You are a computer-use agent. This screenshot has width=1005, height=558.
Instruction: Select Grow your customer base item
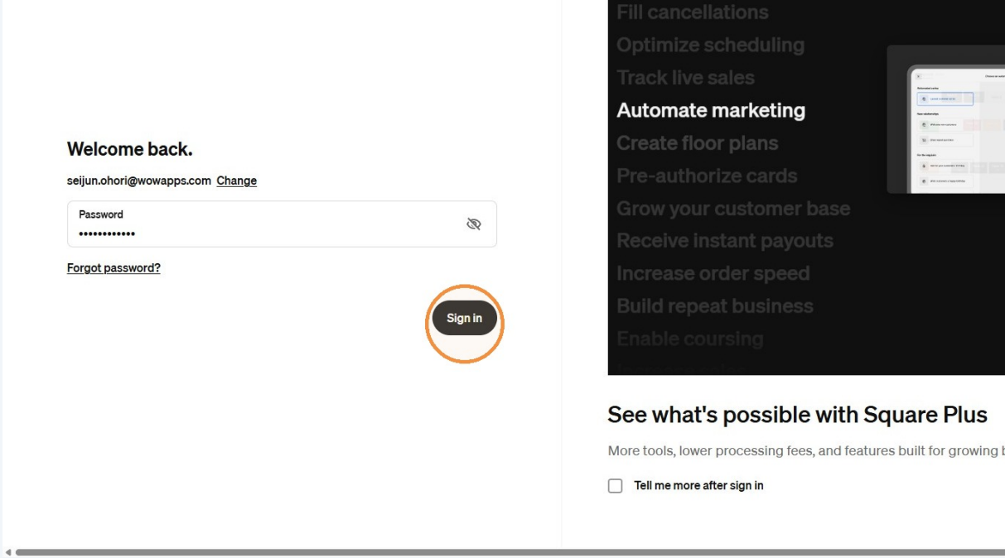pos(733,209)
